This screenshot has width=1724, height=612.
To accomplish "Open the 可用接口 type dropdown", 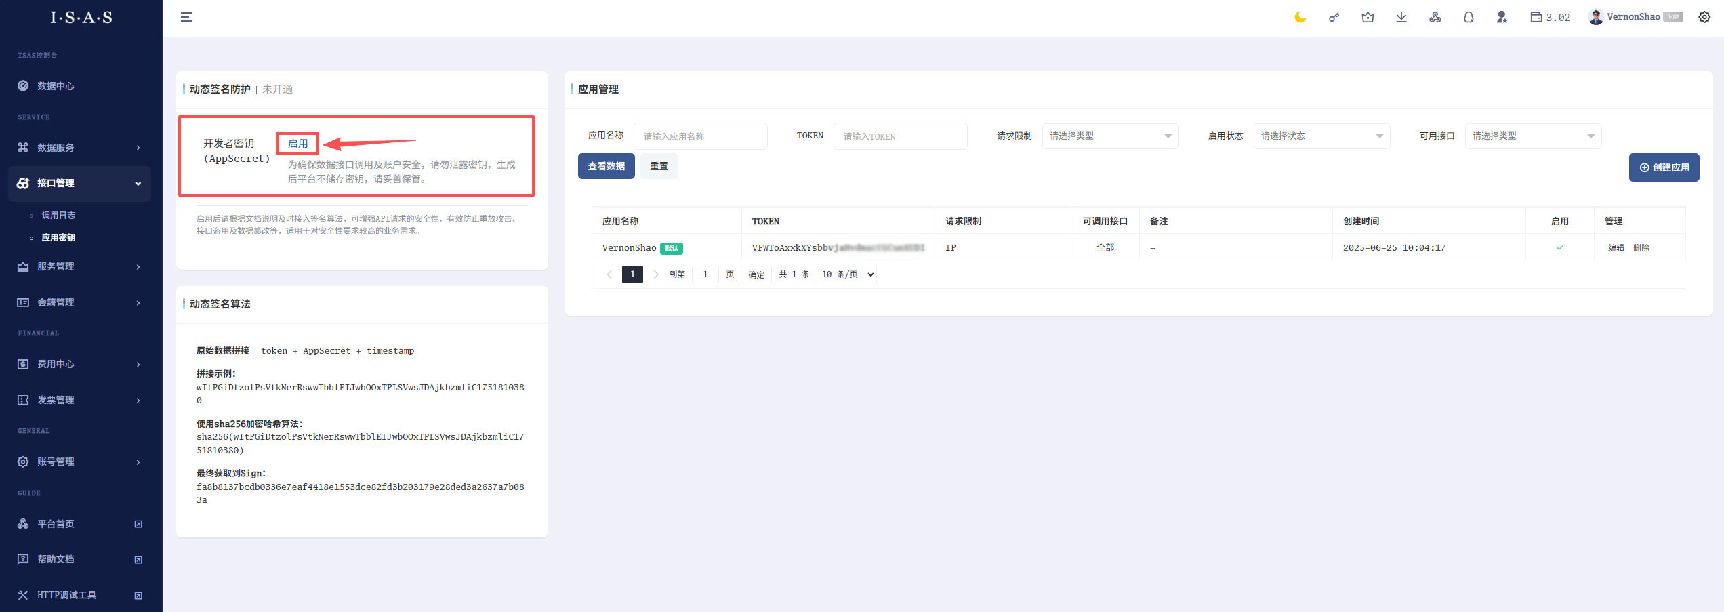I will (1533, 136).
